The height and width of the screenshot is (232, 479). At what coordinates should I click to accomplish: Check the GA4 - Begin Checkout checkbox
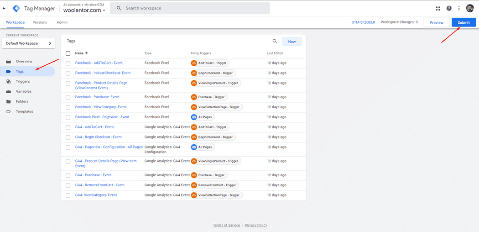click(68, 137)
